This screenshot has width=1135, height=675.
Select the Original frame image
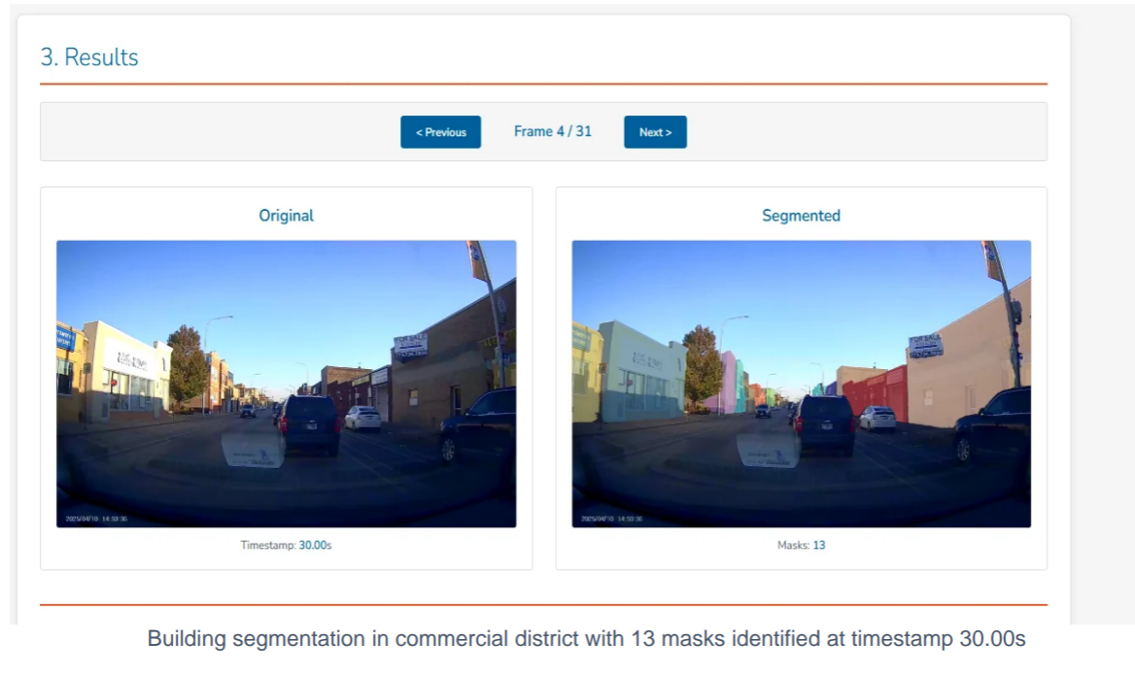287,384
